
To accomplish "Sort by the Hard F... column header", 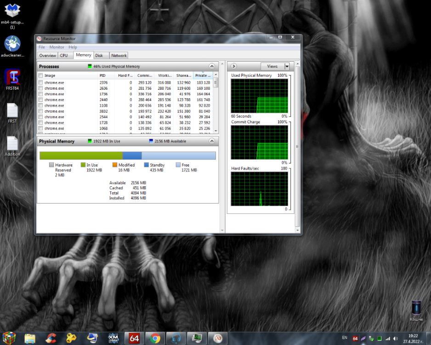I will click(125, 75).
